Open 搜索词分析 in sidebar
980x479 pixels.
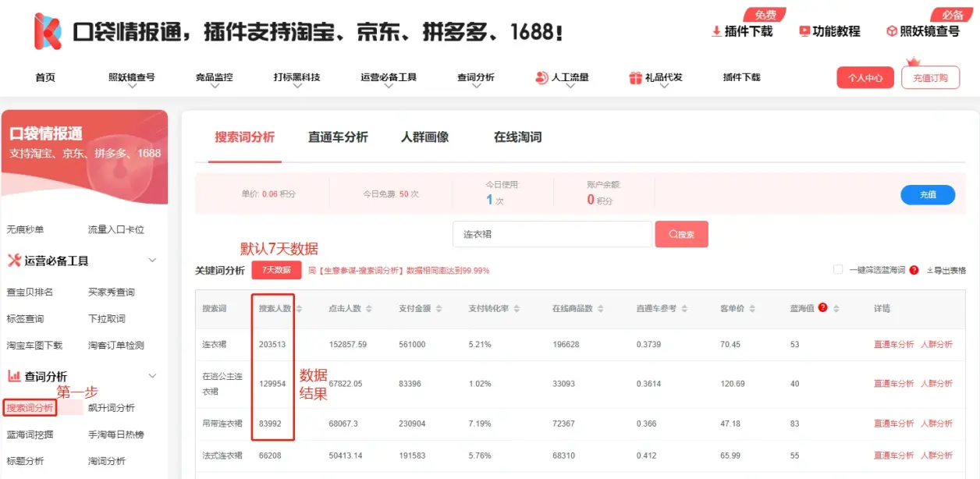click(30, 407)
